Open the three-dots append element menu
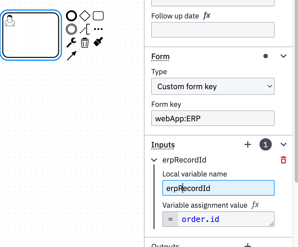 click(98, 29)
